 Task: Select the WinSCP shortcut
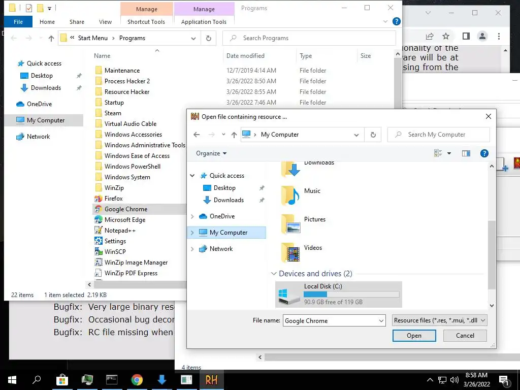115,252
